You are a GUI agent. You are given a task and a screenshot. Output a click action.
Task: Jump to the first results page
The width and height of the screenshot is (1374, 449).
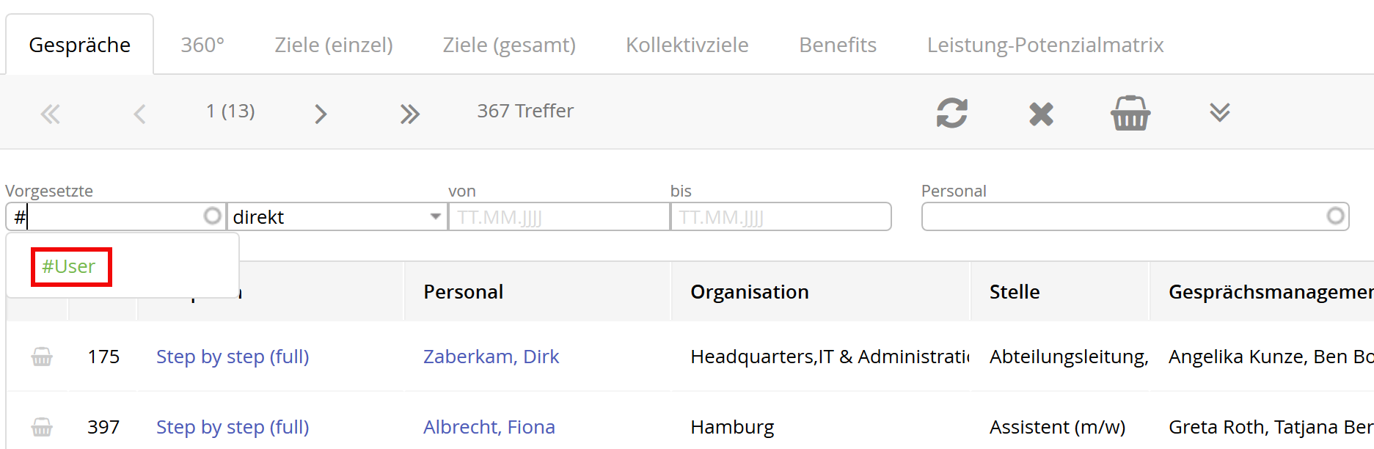click(50, 114)
